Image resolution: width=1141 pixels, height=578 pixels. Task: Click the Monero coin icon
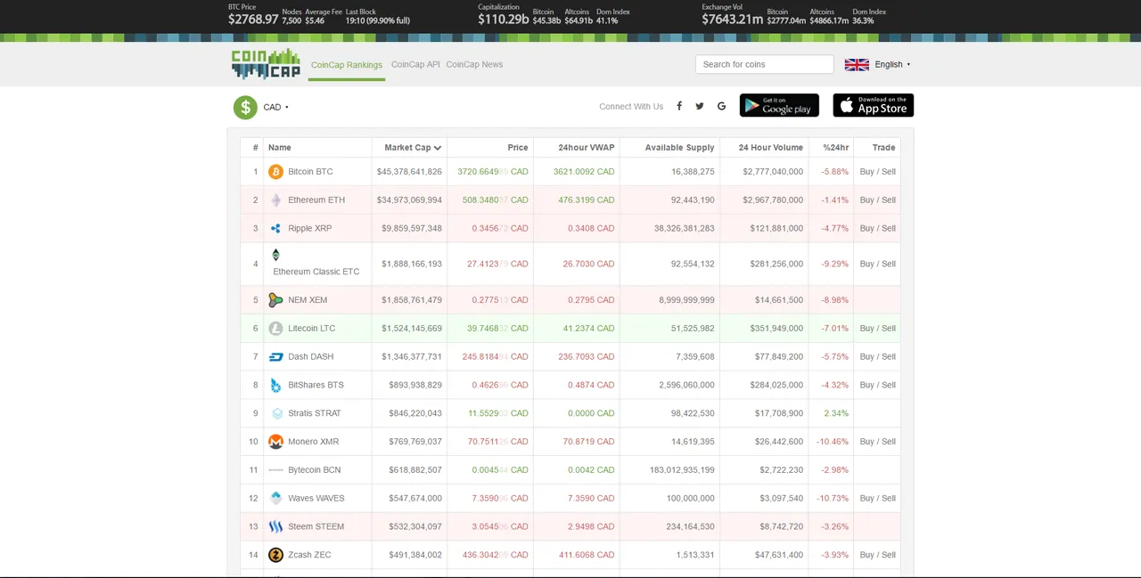pyautogui.click(x=275, y=442)
